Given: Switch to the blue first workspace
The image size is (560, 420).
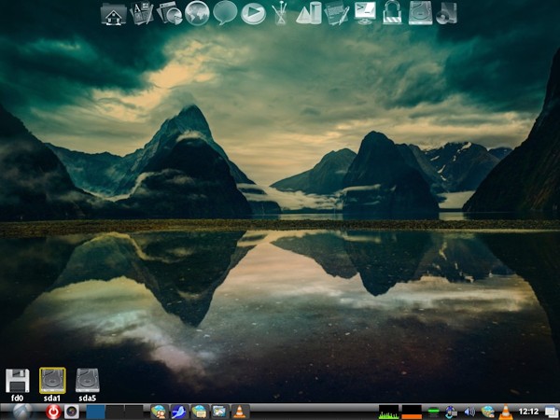Looking at the screenshot, I should point(96,412).
